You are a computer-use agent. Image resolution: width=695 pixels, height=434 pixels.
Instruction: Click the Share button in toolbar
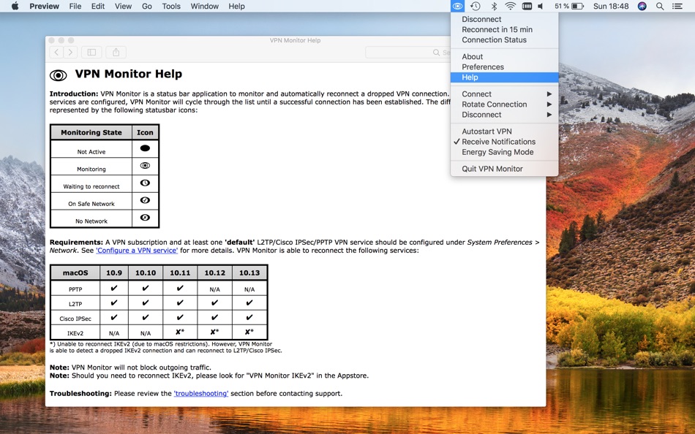(x=116, y=53)
